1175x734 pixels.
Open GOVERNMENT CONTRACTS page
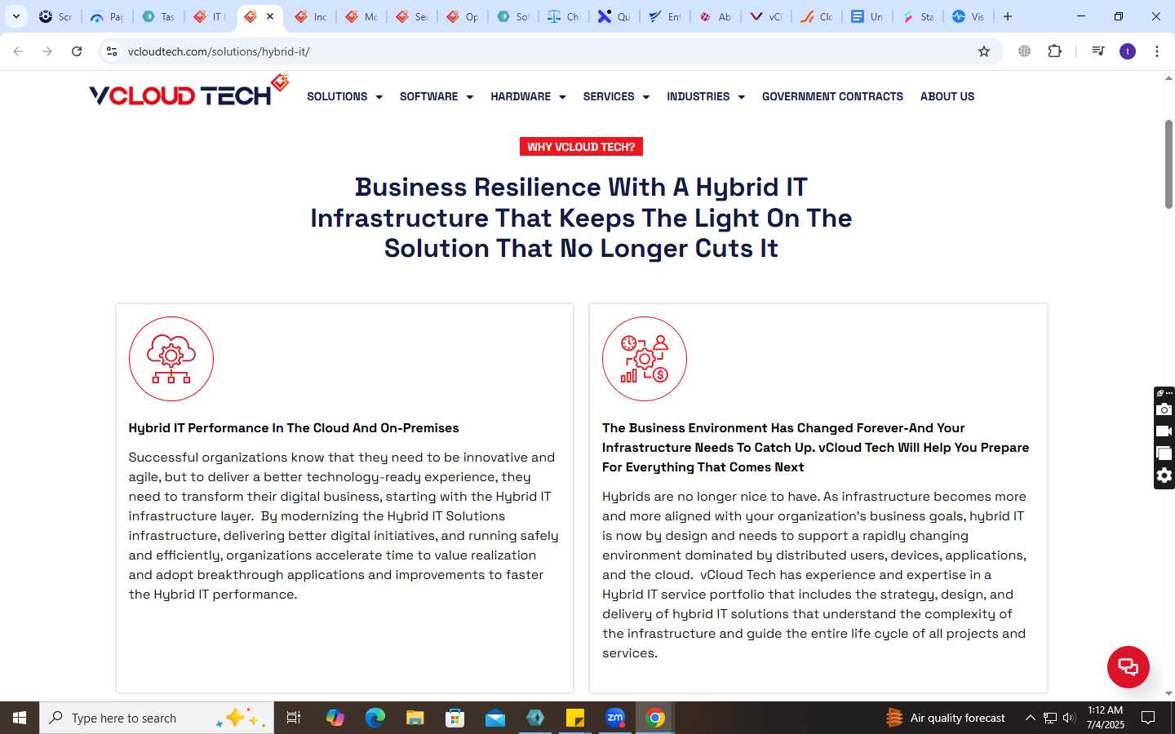pos(832,96)
